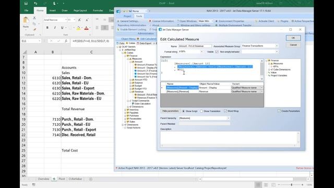Click Cancel in Edit Calculated Measure dialog
The image size is (334, 188).
(x=293, y=45)
